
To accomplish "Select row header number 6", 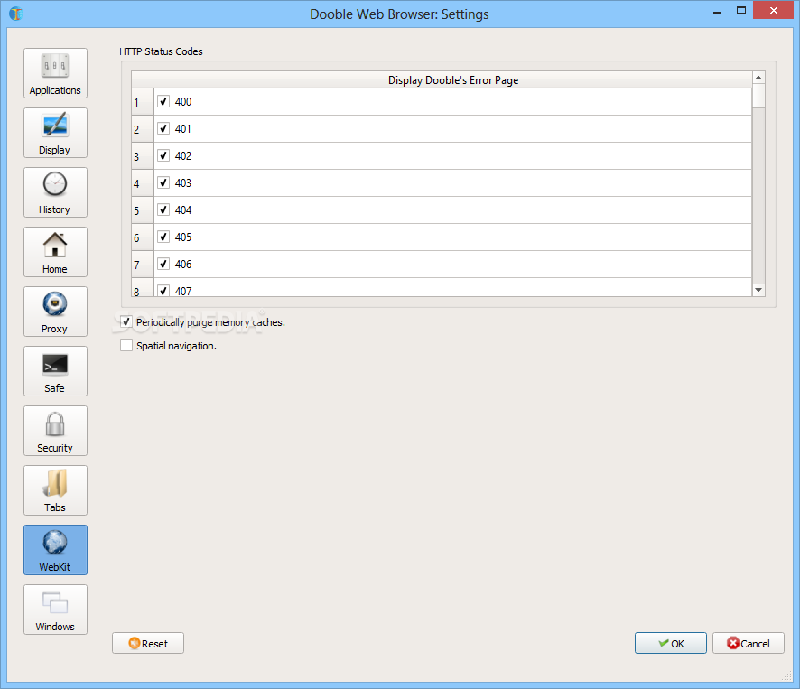I will (x=143, y=237).
